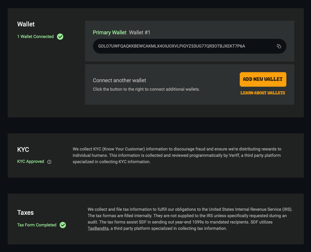Click the green check beside Wallet Connected
The image size is (311, 252).
point(60,37)
